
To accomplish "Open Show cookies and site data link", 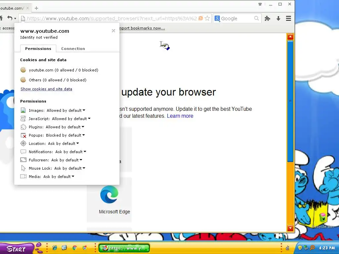I will tap(46, 89).
